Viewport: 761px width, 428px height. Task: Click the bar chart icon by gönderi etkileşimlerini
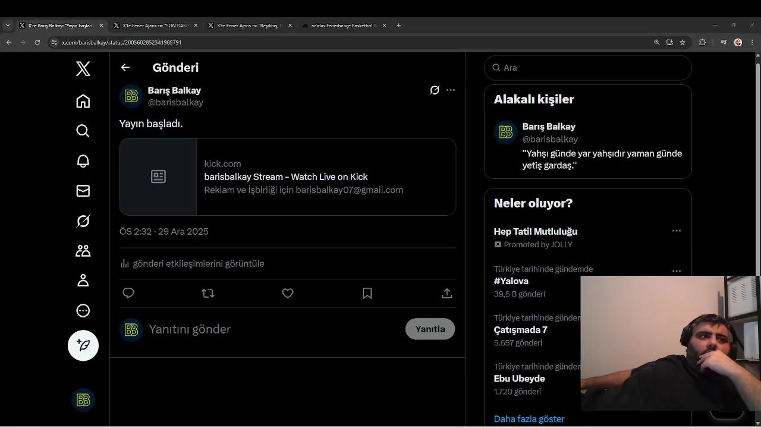(125, 263)
